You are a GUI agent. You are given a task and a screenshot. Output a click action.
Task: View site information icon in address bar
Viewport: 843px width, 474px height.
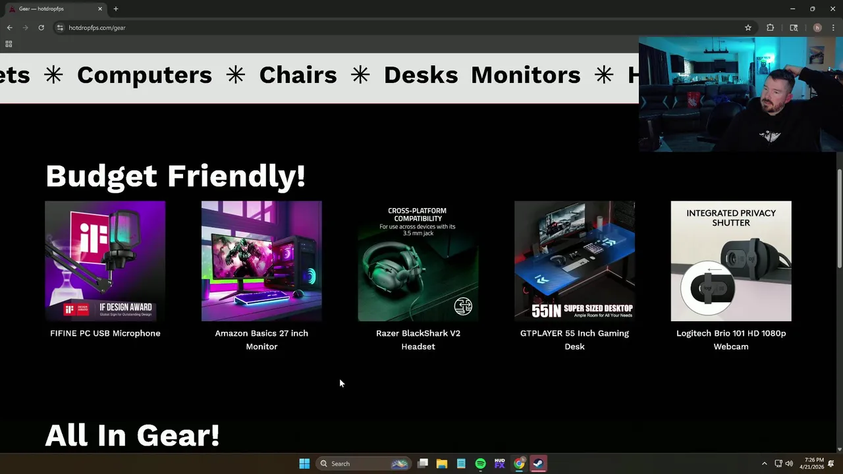[x=60, y=28]
